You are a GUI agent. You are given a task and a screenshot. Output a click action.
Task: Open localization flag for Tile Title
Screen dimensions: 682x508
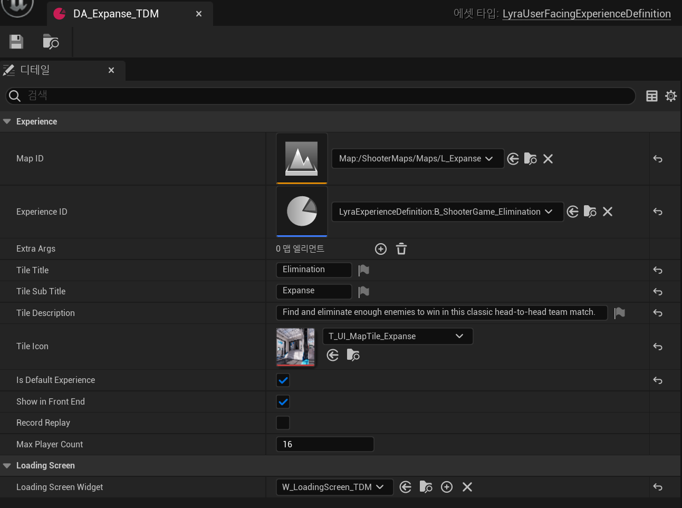(364, 270)
